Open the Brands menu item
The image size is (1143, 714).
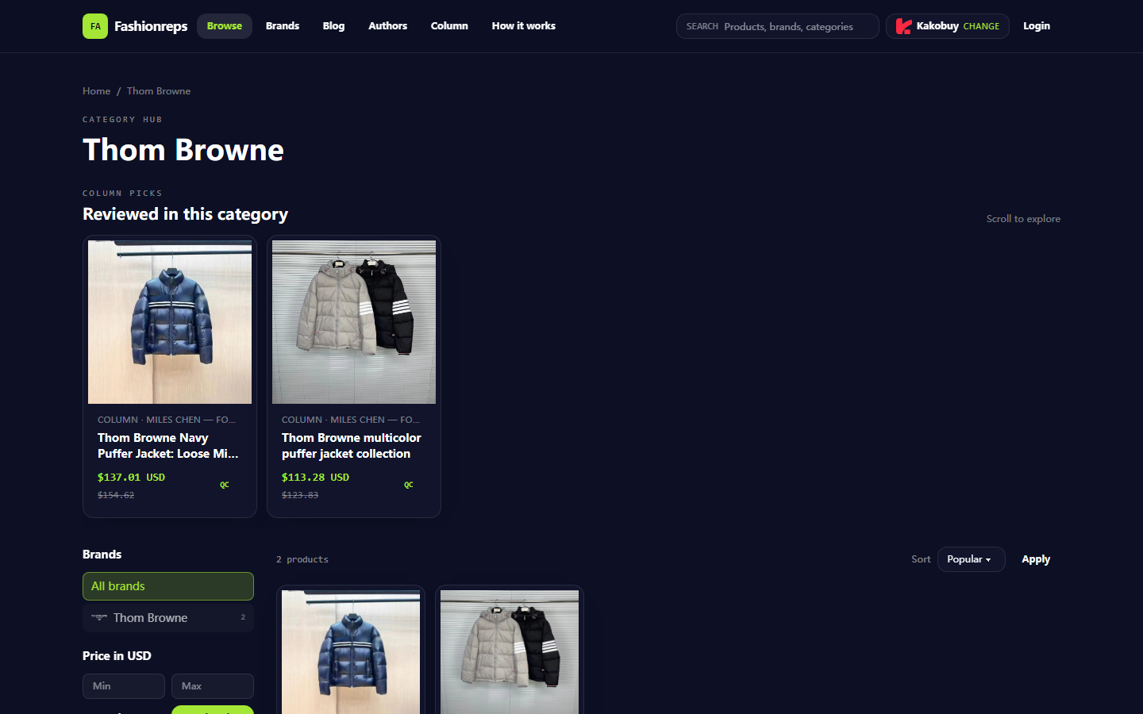pos(283,26)
